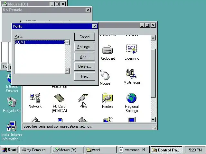Switch to My Computer taskbar button
The width and height of the screenshot is (206, 154).
35,150
